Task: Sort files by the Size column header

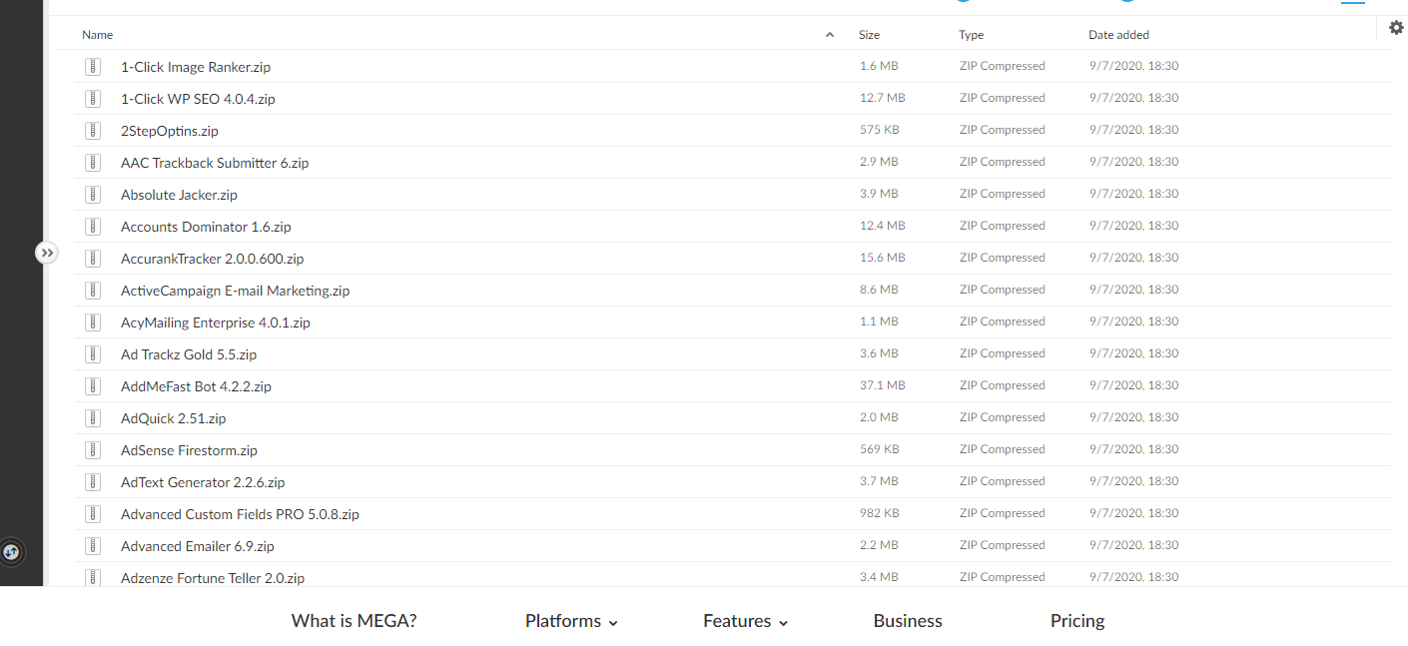Action: pos(869,35)
